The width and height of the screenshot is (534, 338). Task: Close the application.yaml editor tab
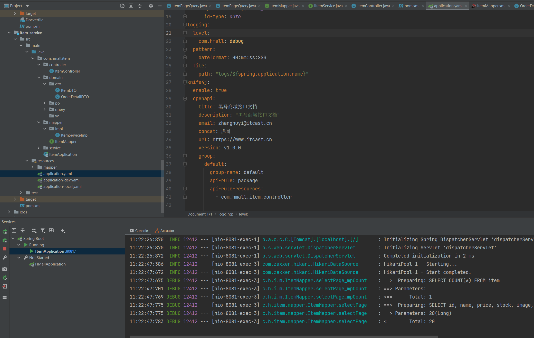[x=466, y=6]
